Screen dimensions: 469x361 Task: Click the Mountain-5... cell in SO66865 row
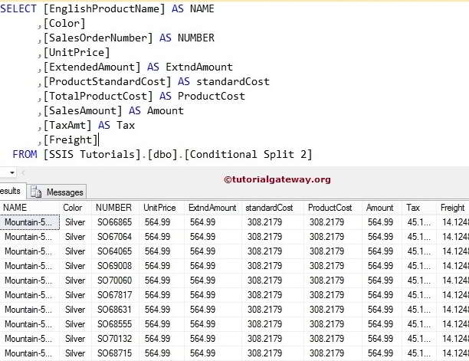pyautogui.click(x=30, y=222)
